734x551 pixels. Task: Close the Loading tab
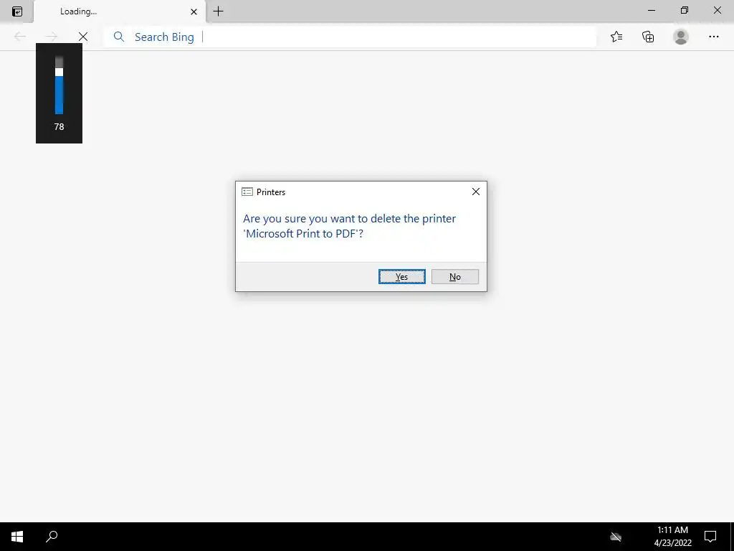194,11
